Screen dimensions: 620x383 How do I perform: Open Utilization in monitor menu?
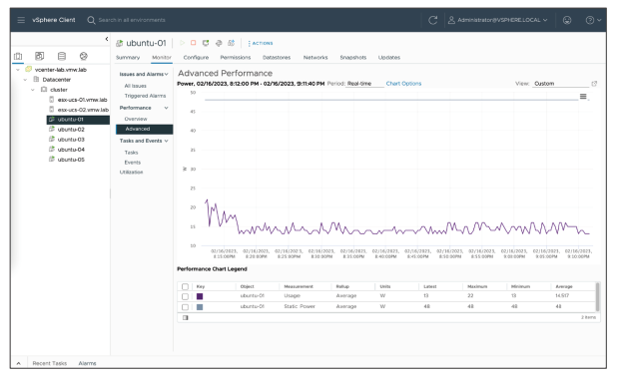pyautogui.click(x=131, y=173)
